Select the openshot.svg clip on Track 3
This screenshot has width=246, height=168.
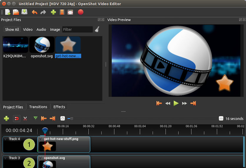[x=64, y=162]
